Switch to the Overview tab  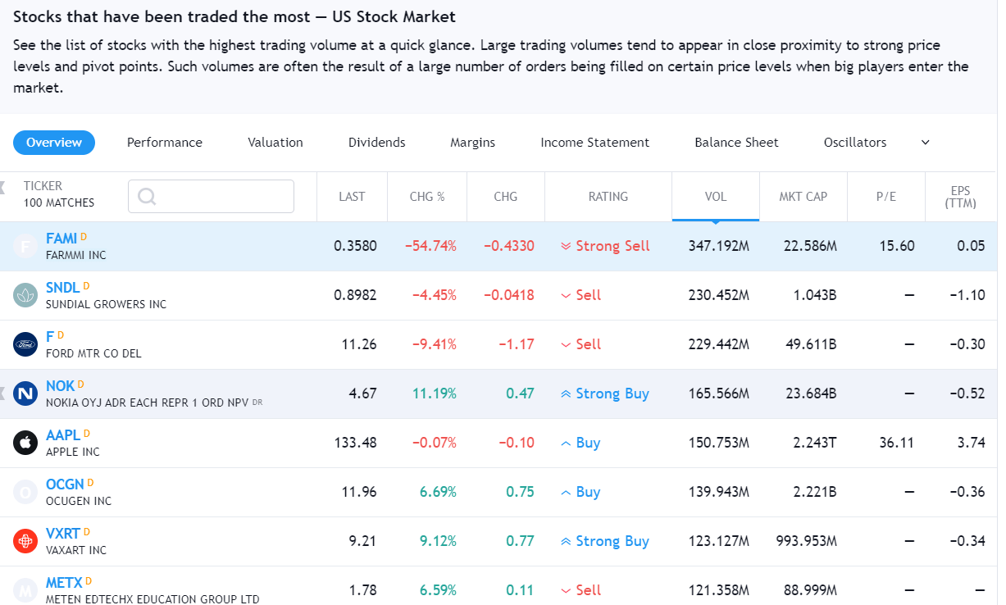coord(54,143)
